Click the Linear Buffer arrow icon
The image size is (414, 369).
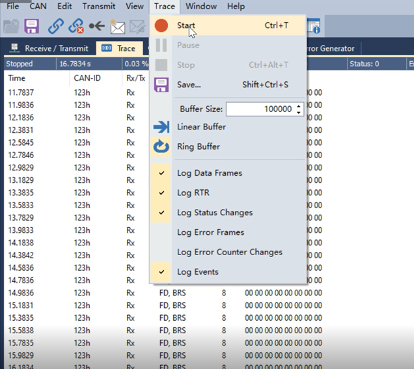tap(161, 127)
